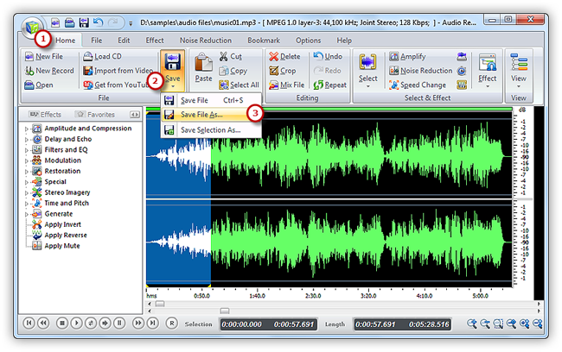Screen dimensions: 562x352
Task: Crop audio to selection
Action: pos(283,71)
